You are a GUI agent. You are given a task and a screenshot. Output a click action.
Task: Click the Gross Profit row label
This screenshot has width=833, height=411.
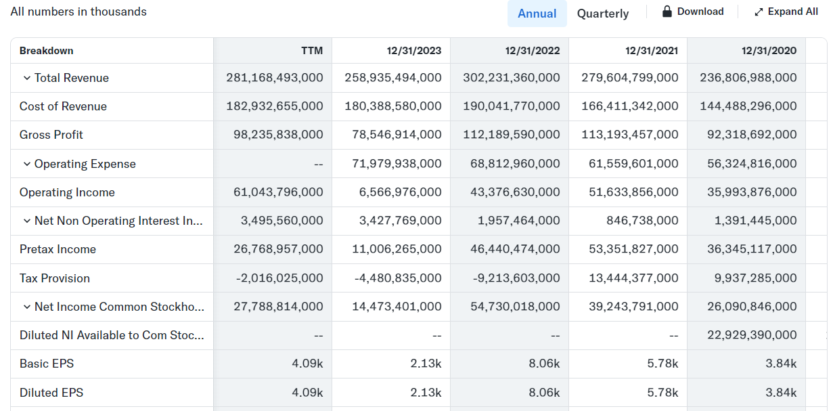tap(51, 135)
